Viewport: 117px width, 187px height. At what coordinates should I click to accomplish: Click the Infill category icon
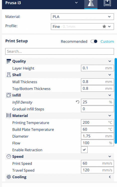point(9,95)
